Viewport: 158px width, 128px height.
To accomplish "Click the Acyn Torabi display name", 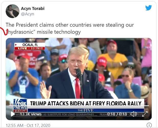I will [33, 8].
